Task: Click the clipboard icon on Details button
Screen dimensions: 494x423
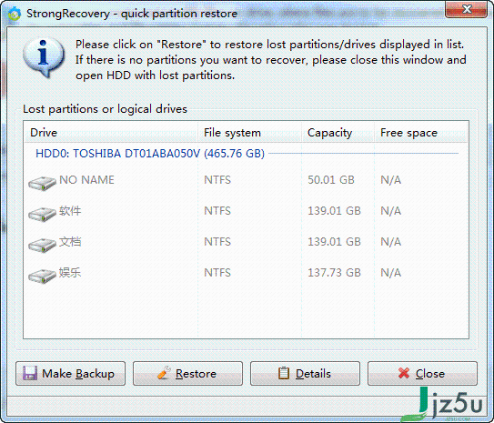Action: click(284, 373)
